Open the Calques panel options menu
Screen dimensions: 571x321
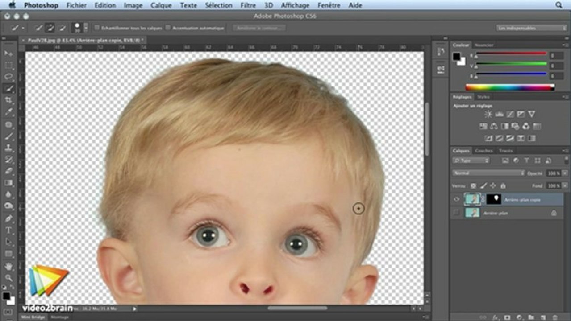566,151
